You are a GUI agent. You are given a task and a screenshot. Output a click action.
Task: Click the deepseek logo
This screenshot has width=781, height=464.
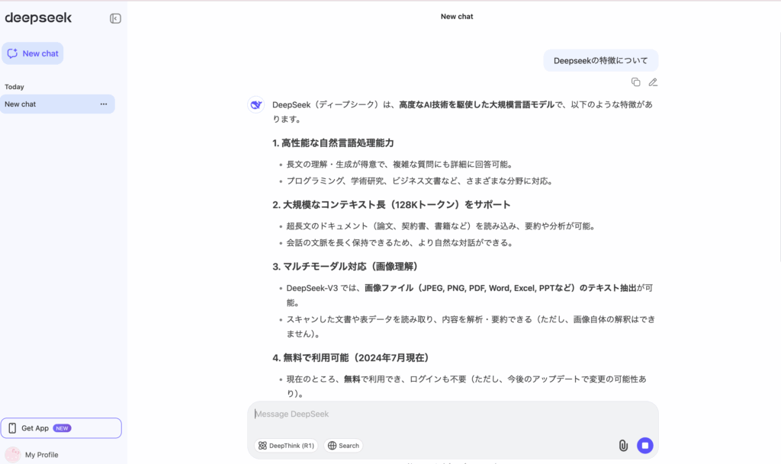click(38, 18)
